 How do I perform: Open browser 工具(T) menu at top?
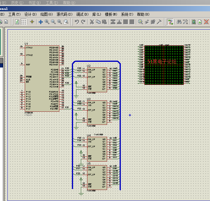(52, 3)
